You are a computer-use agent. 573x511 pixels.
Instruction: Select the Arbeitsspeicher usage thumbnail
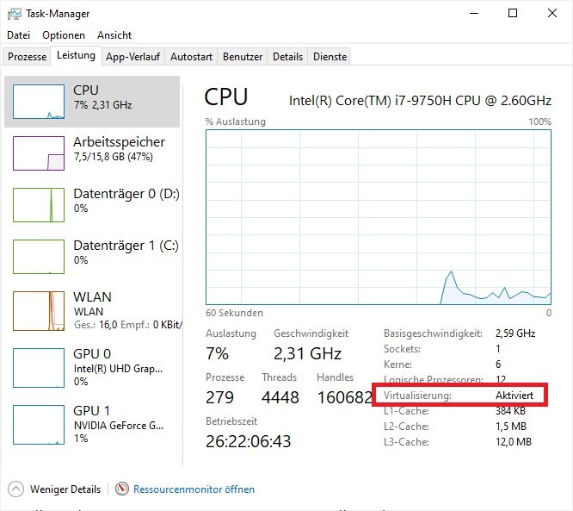[39, 153]
